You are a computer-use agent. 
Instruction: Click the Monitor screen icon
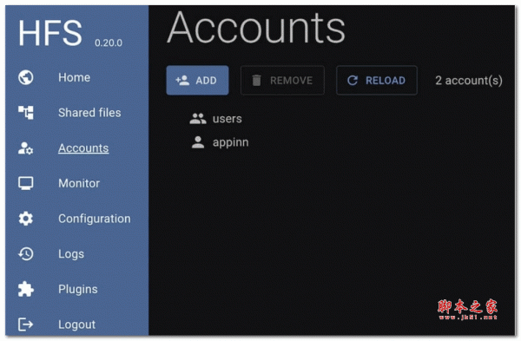pyautogui.click(x=25, y=183)
